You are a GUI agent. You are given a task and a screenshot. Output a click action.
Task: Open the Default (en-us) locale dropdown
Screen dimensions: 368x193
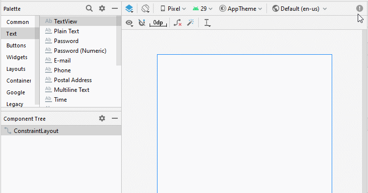pos(299,9)
